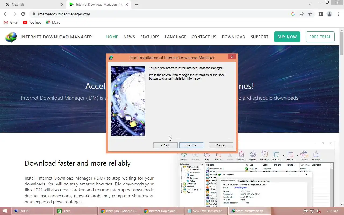Open the tab search dropdown arrow
Screen dimensions: 344x215
tap(310, 5)
